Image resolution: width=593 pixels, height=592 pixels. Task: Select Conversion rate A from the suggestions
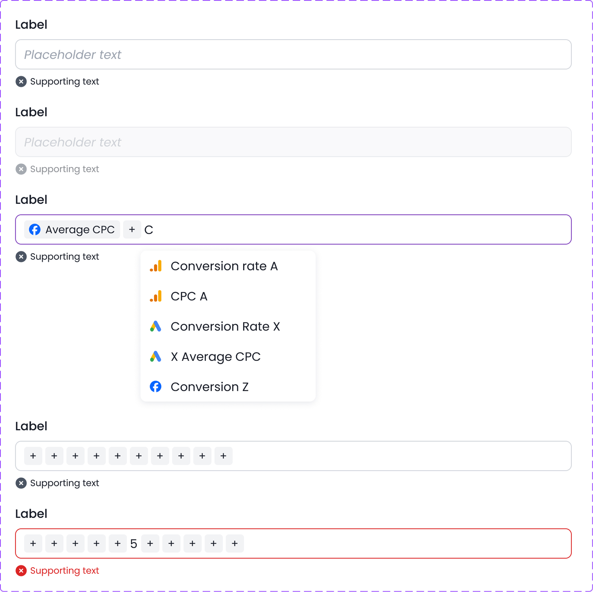tap(224, 266)
